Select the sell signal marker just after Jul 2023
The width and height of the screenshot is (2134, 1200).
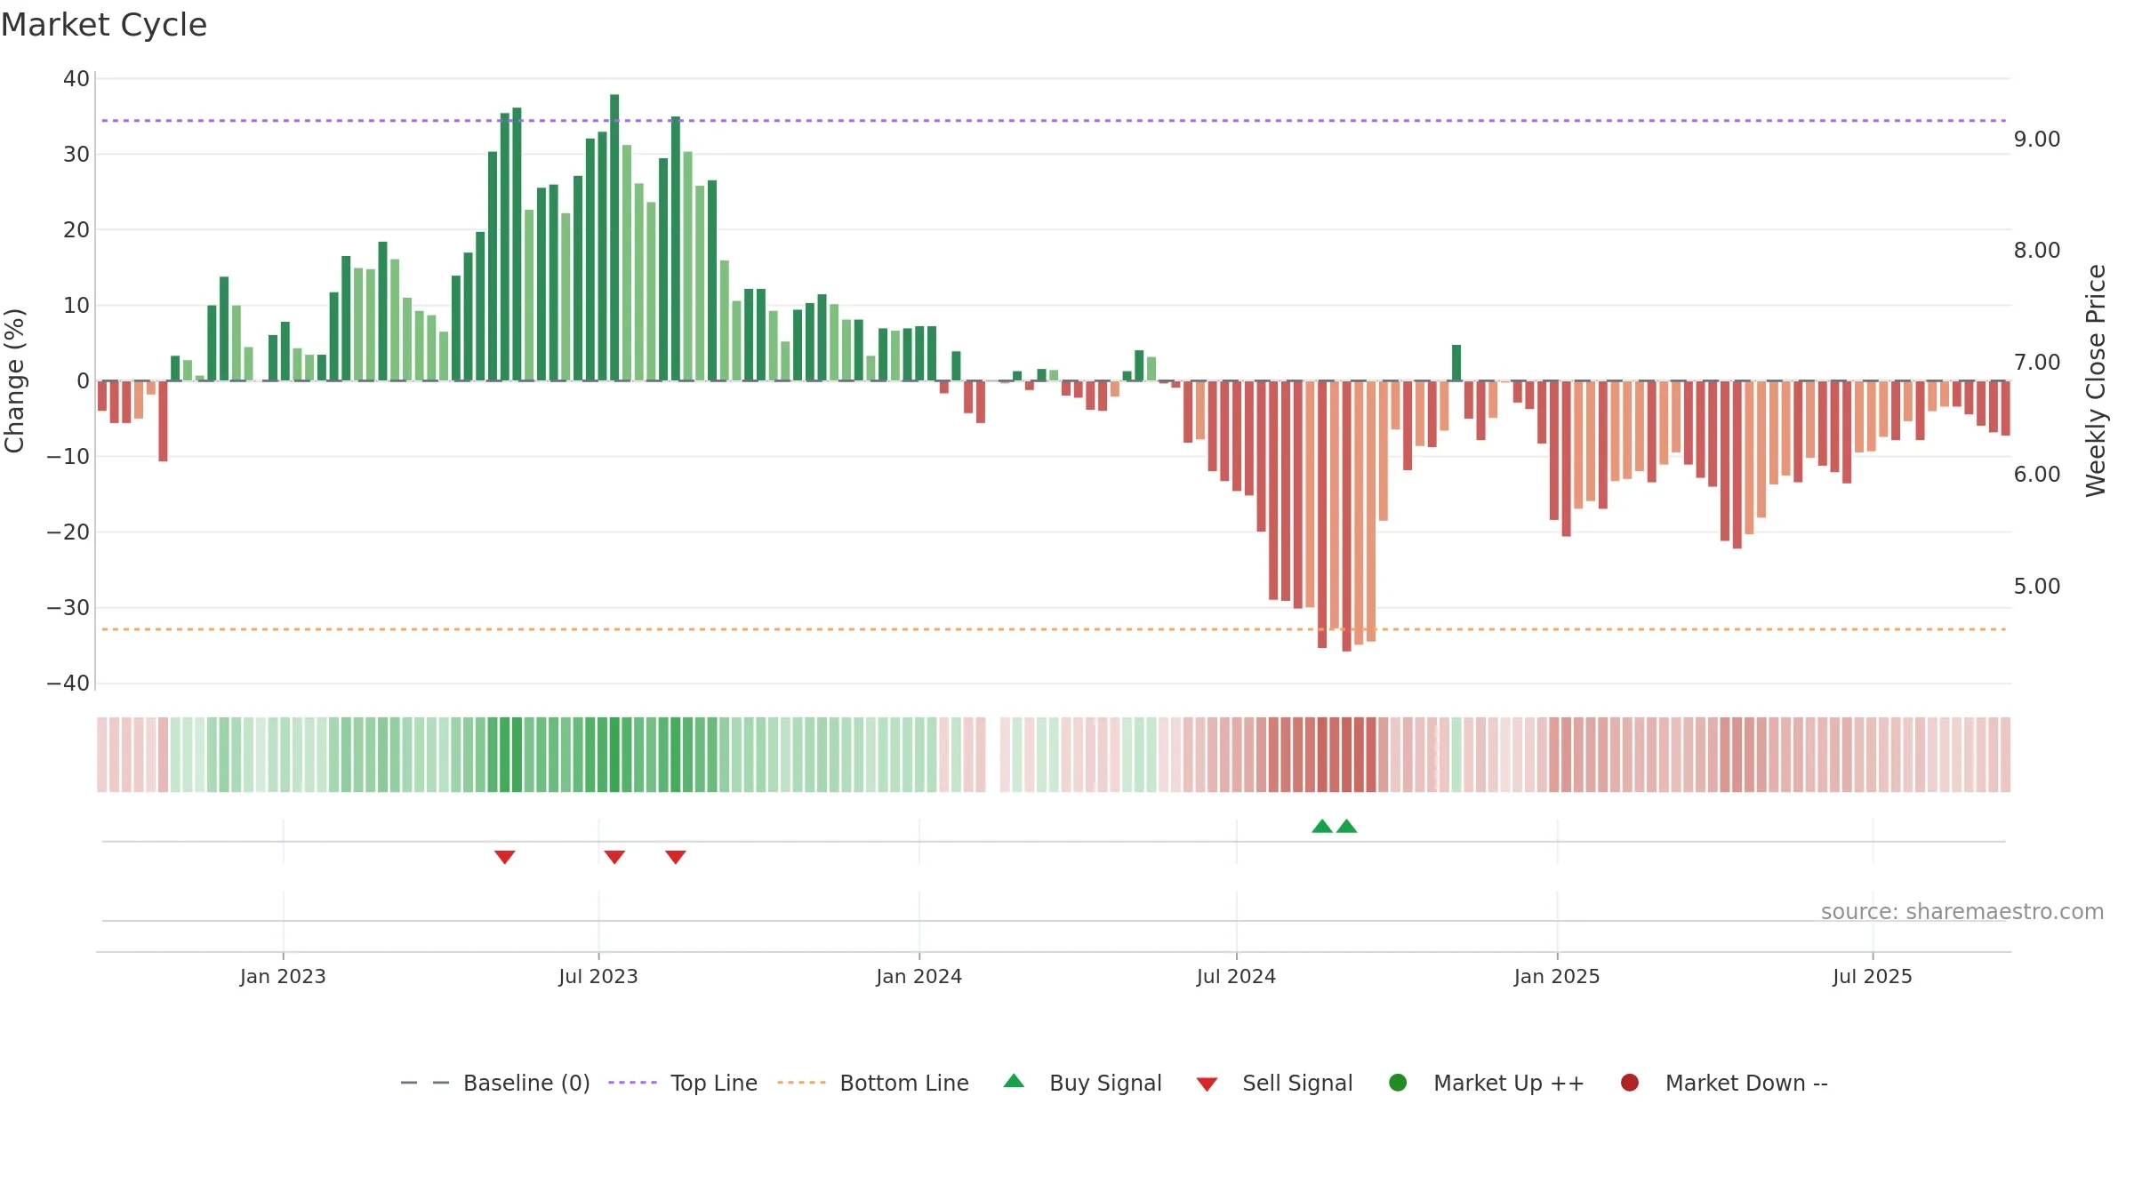coord(614,857)
